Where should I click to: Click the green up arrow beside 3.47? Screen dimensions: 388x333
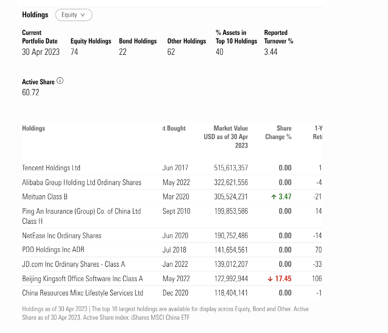pos(273,197)
